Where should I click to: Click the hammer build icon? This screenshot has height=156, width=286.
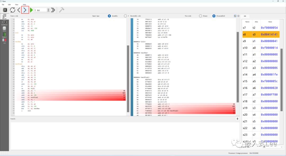(x=61, y=10)
